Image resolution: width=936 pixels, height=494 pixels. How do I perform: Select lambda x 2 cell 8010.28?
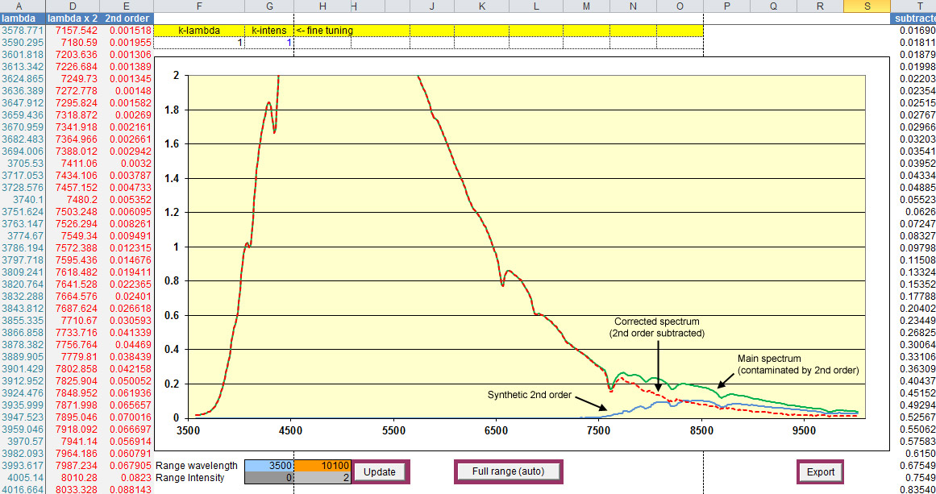point(73,477)
